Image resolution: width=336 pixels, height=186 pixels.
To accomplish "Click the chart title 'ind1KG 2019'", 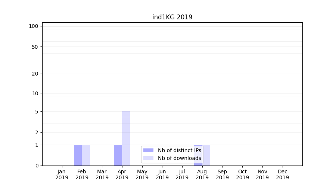I will (172, 17).
